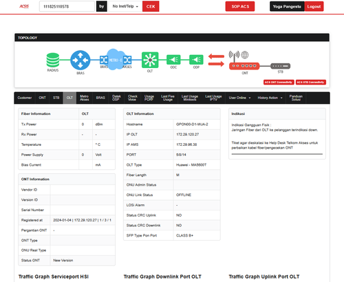Open the Customer tab
344x282 pixels.
pyautogui.click(x=25, y=98)
